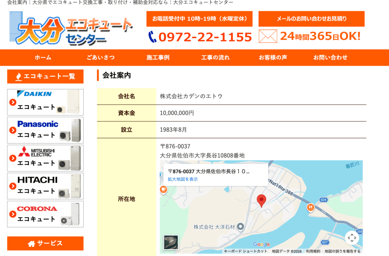Open fullscreen view with the map expand icon
The width and height of the screenshot is (389, 256).
pos(353,237)
